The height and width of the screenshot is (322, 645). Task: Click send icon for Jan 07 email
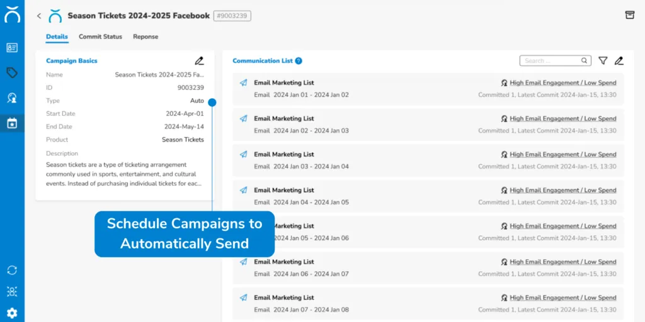(244, 297)
